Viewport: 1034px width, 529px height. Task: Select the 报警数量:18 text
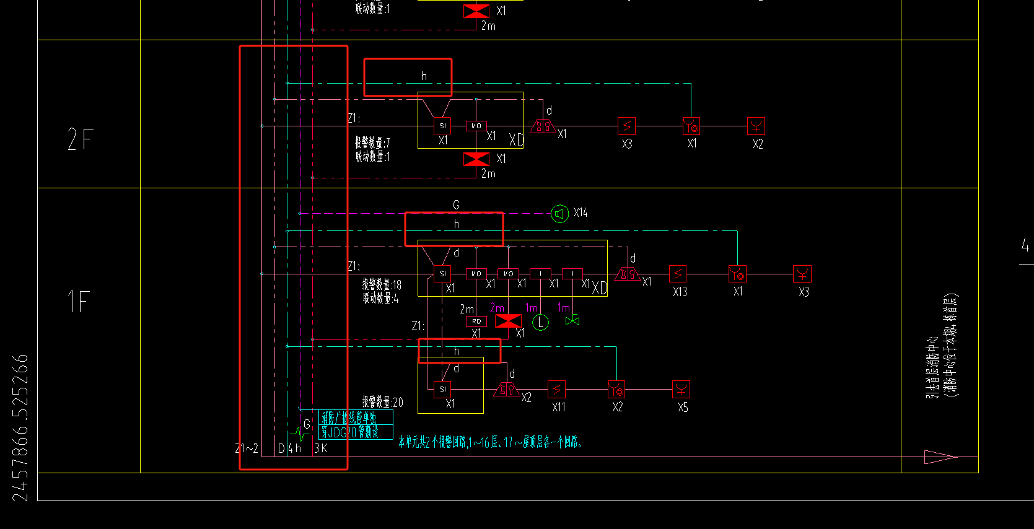tap(382, 284)
